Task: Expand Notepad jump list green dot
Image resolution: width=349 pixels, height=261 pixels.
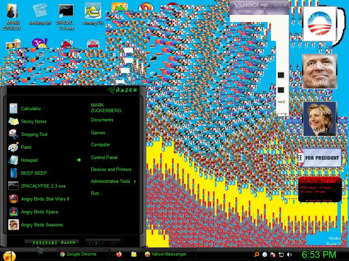Action: coord(79,160)
